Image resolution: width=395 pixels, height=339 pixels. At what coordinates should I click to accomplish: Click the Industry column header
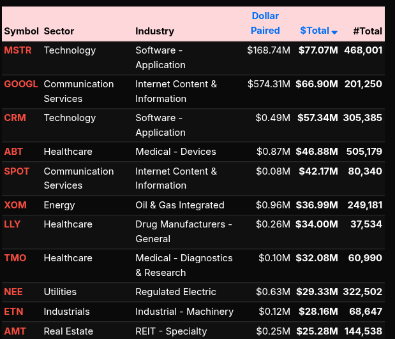tap(154, 31)
